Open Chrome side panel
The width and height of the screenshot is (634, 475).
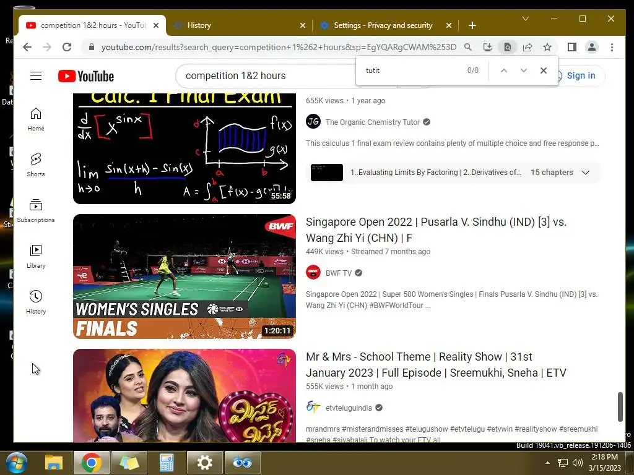[x=571, y=47]
